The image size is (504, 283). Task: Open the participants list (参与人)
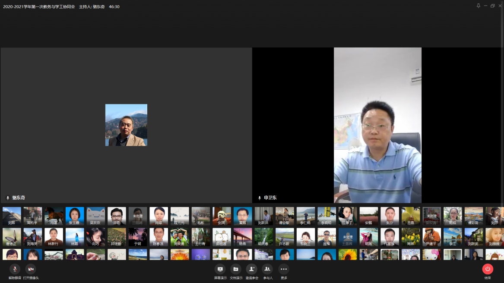[x=267, y=269]
